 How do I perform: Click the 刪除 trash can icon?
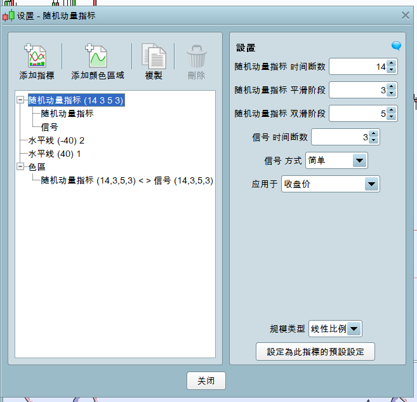coord(197,57)
